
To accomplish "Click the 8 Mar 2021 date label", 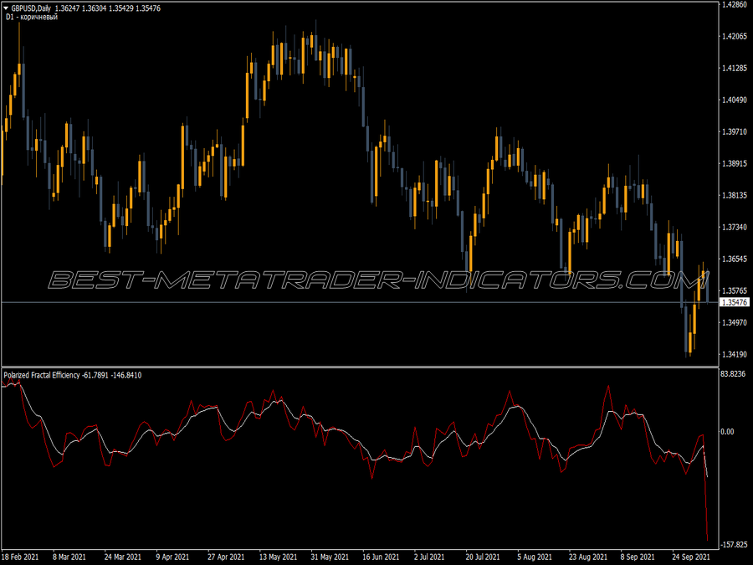I will pyautogui.click(x=69, y=557).
